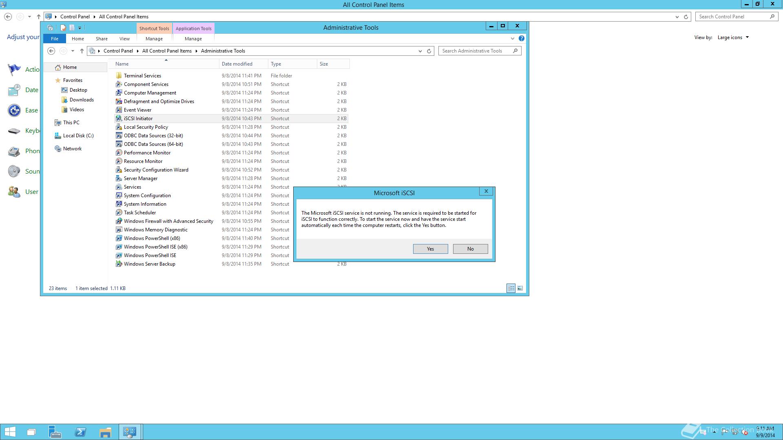This screenshot has width=783, height=440.
Task: Open Manage tab under Shortcut Tools
Action: (154, 39)
